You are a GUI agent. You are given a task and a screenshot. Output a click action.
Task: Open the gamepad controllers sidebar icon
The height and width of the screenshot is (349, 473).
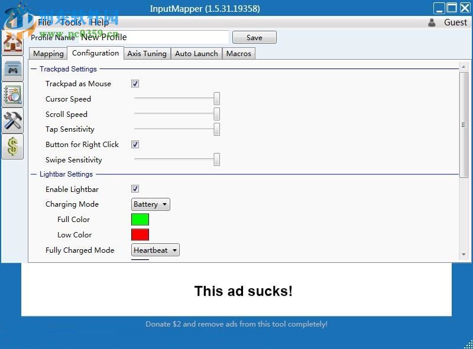pyautogui.click(x=12, y=69)
